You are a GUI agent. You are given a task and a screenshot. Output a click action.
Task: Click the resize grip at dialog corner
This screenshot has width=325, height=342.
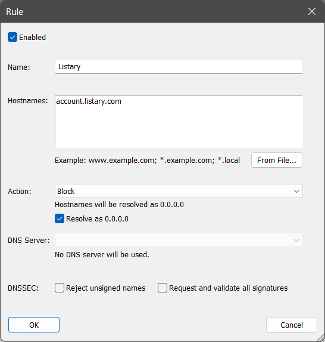tap(321, 338)
